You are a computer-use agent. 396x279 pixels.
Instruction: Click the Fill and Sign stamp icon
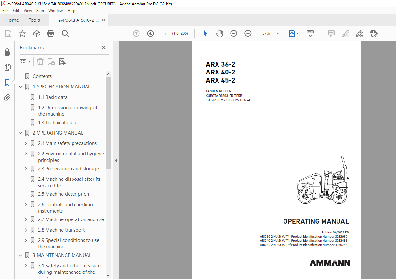click(374, 33)
